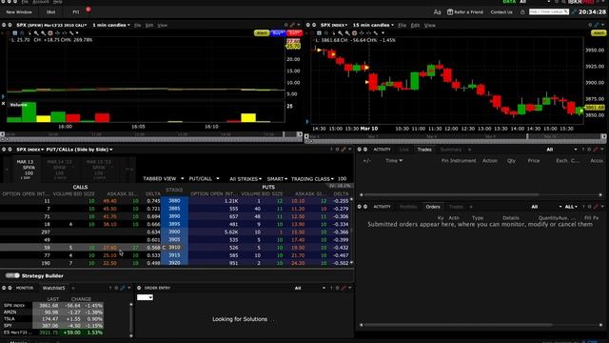This screenshot has width=609, height=343.
Task: Open the TRADING CLASS dropdown
Action: point(312,179)
